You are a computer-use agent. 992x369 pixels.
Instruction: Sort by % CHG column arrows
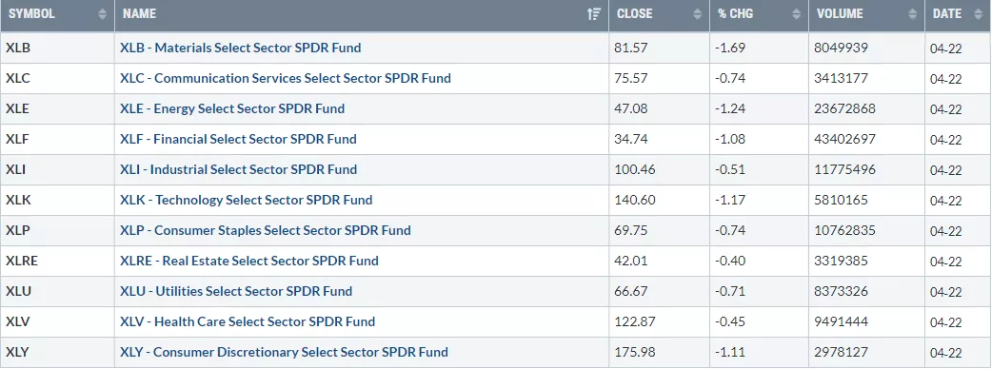coord(797,14)
